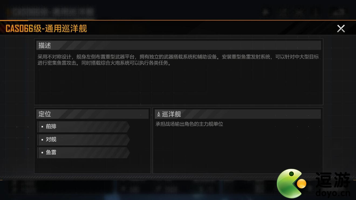Click the square bullet icon before 对舰
The image size is (356, 200).
(x=42, y=140)
